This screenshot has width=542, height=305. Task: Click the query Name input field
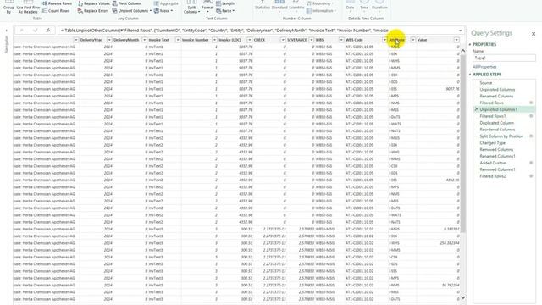(505, 58)
